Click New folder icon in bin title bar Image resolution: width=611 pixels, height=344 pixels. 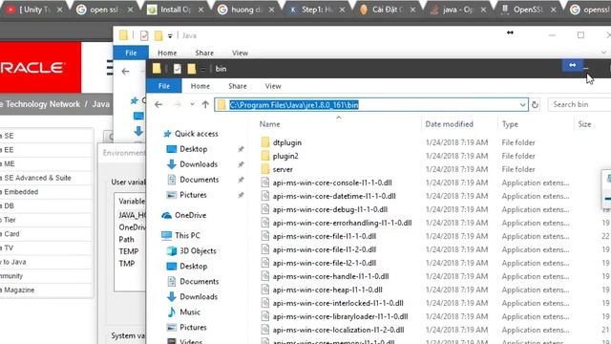[191, 69]
